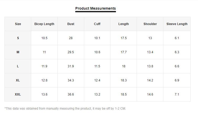Select the Sleeve Length column header
The image size is (198, 113).
177,24
